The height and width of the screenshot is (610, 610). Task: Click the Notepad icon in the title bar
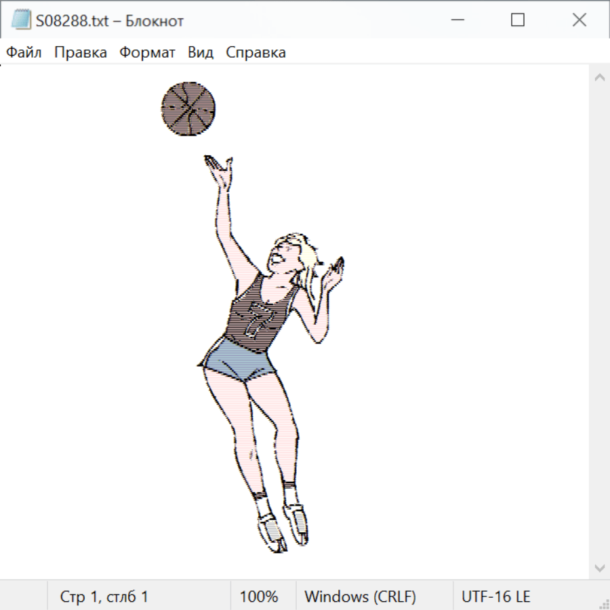pyautogui.click(x=21, y=20)
